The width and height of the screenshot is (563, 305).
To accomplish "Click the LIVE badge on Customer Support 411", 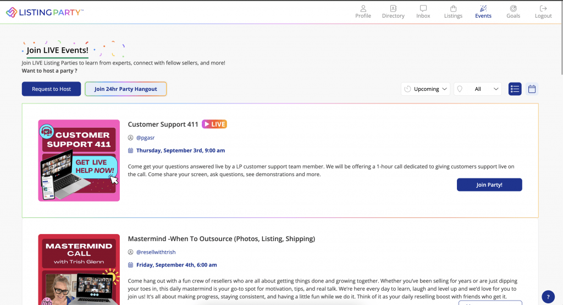I will [214, 124].
